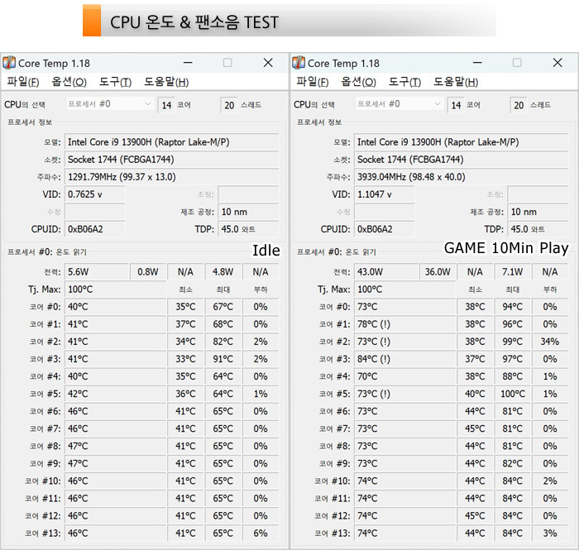
Task: Click 부하 column header in GAME window
Action: (550, 289)
